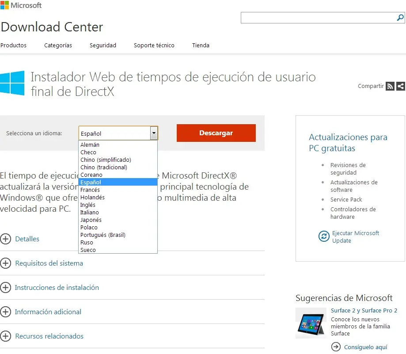Screen dimensions: 406x354
Task: Select Japonés from the list
Action: pyautogui.click(x=118, y=220)
